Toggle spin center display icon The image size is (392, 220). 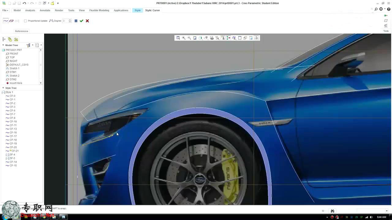pos(228,38)
